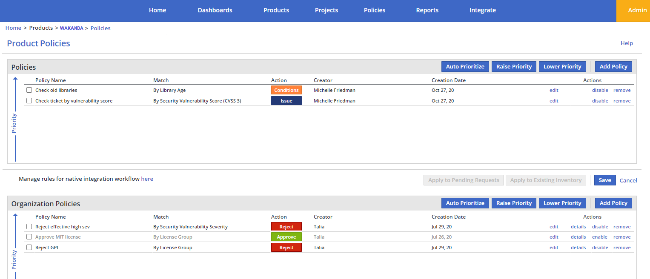Open the Help link
Screen dimensions: 650x279
pyautogui.click(x=627, y=43)
